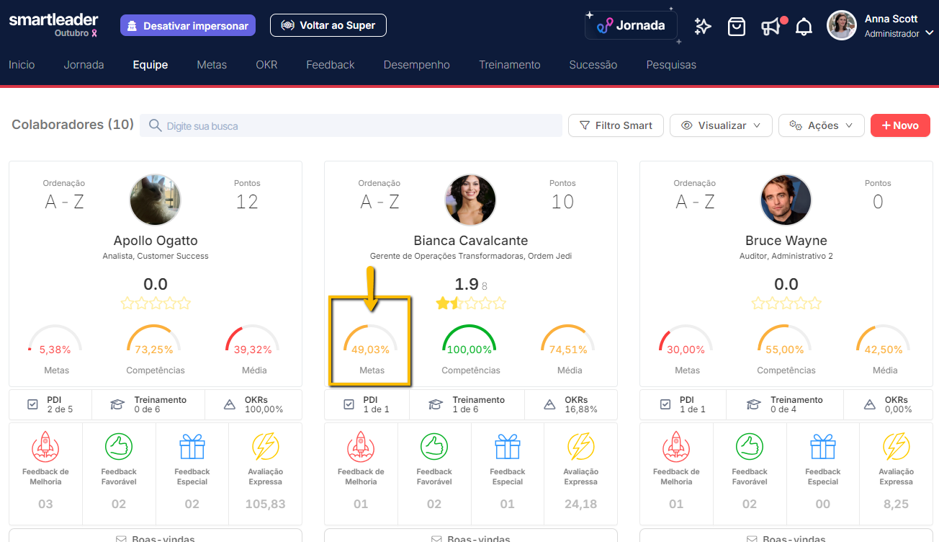Open the Jornada navigation tab

point(84,65)
